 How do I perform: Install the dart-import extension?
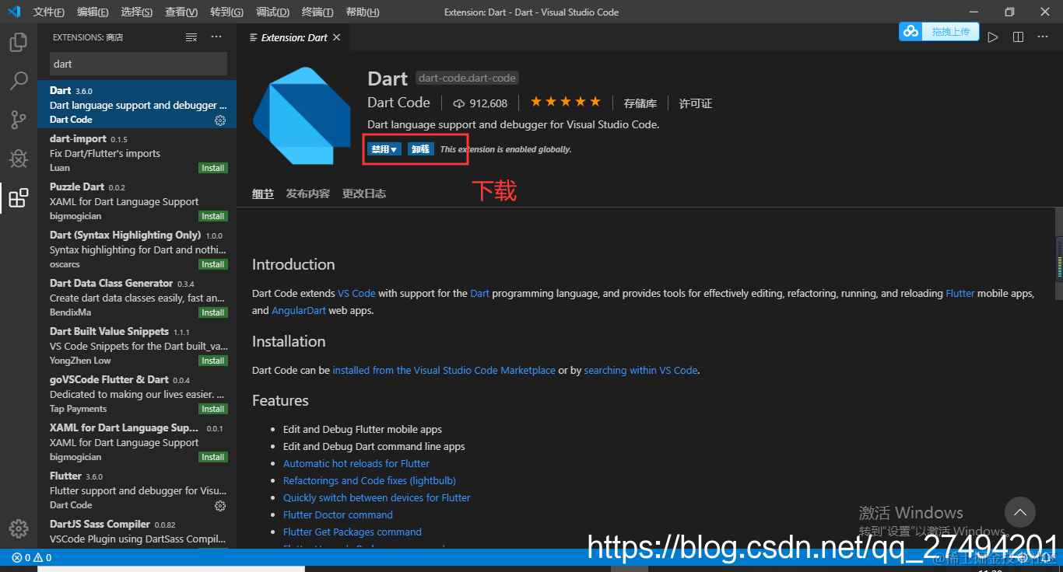pyautogui.click(x=212, y=168)
